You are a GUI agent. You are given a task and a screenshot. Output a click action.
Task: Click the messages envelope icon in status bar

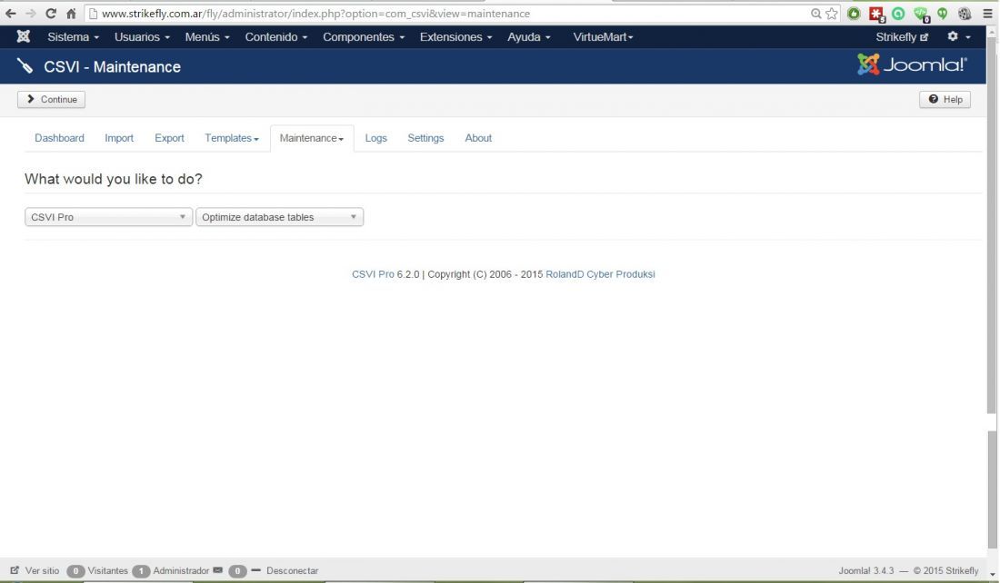pos(218,569)
